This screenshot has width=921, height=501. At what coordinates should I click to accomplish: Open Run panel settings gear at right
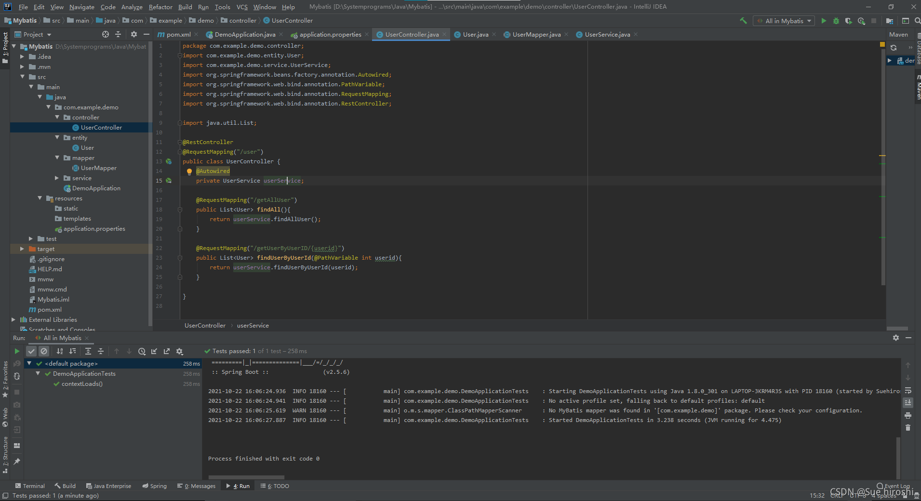tap(896, 338)
